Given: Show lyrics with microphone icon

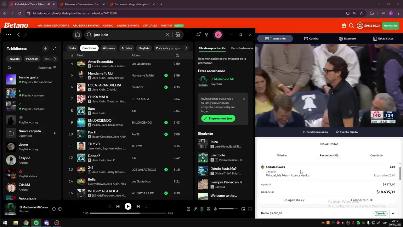Looking at the screenshot, I should click(x=195, y=209).
